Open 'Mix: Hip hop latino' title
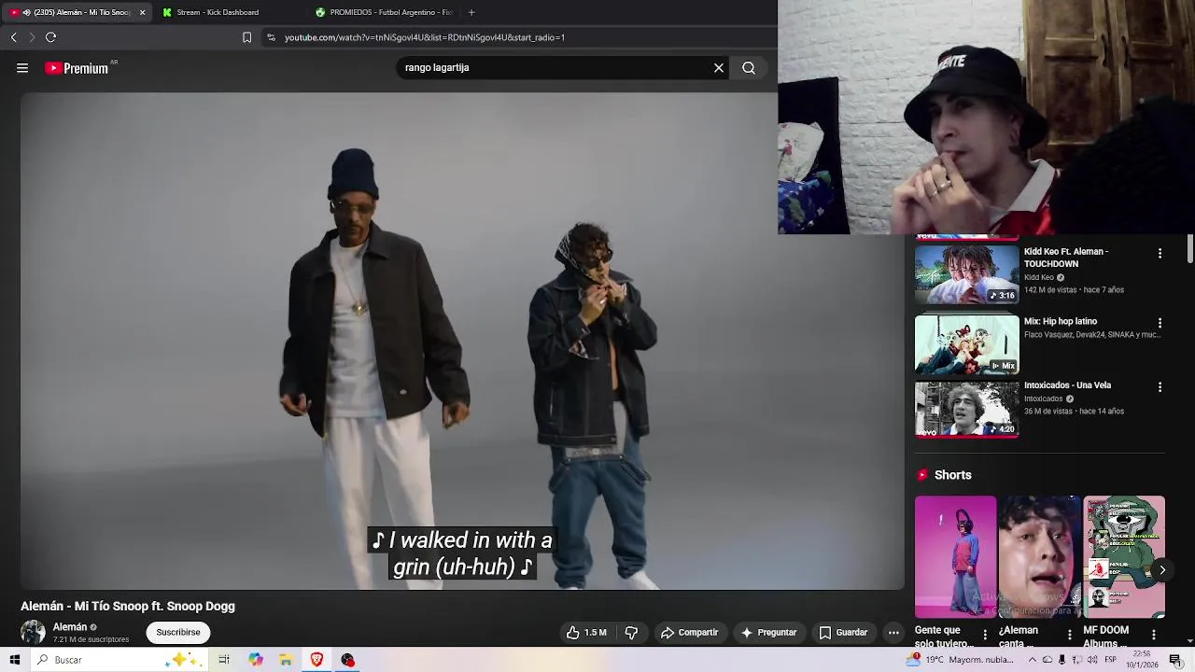Image resolution: width=1195 pixels, height=672 pixels. click(x=1061, y=321)
